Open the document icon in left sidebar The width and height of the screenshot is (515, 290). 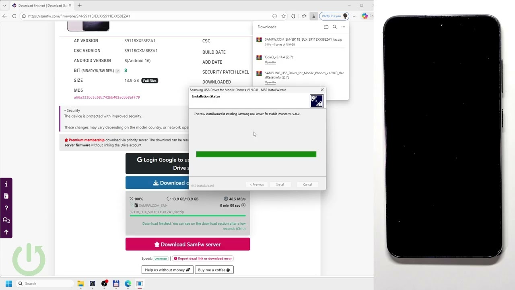[x=6, y=196]
